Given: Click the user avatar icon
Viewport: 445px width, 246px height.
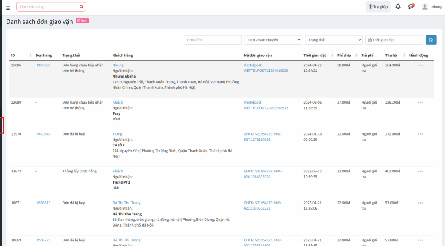Looking at the screenshot, I should [x=425, y=7].
